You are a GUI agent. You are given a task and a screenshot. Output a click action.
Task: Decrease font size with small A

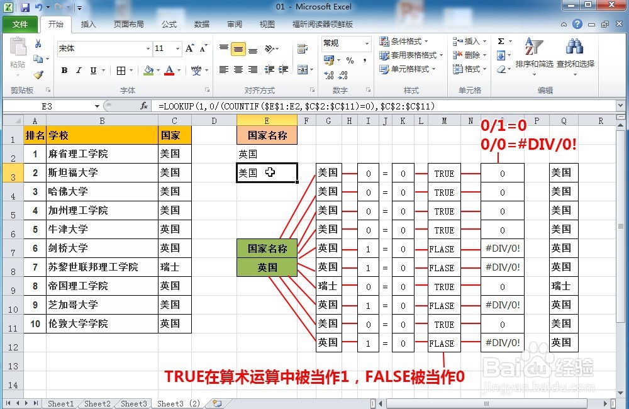point(203,48)
